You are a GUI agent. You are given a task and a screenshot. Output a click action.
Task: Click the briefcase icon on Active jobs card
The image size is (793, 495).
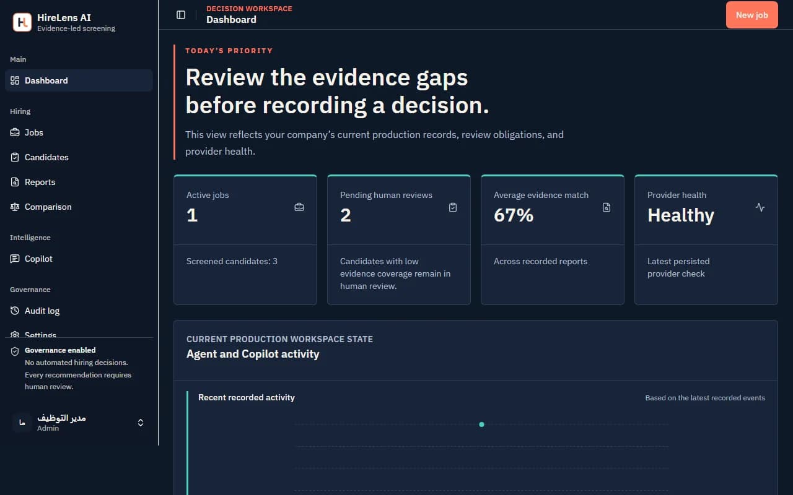299,207
